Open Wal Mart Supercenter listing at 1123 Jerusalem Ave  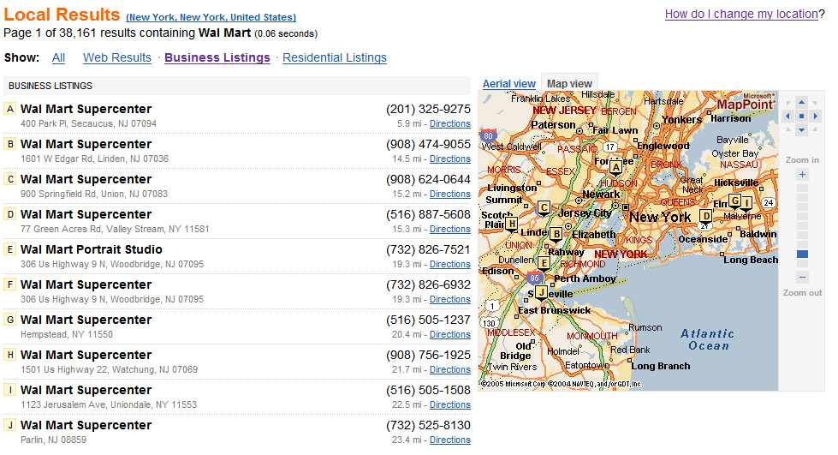click(86, 390)
